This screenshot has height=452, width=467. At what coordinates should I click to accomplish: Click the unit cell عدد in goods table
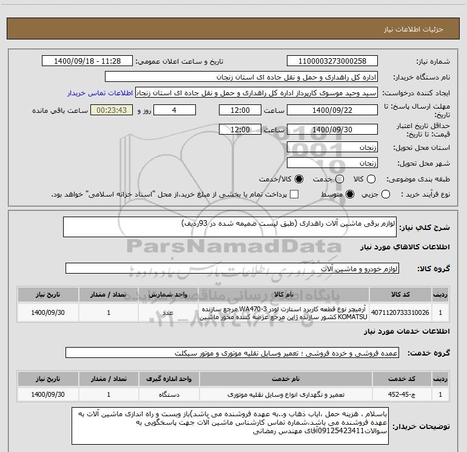pyautogui.click(x=168, y=312)
